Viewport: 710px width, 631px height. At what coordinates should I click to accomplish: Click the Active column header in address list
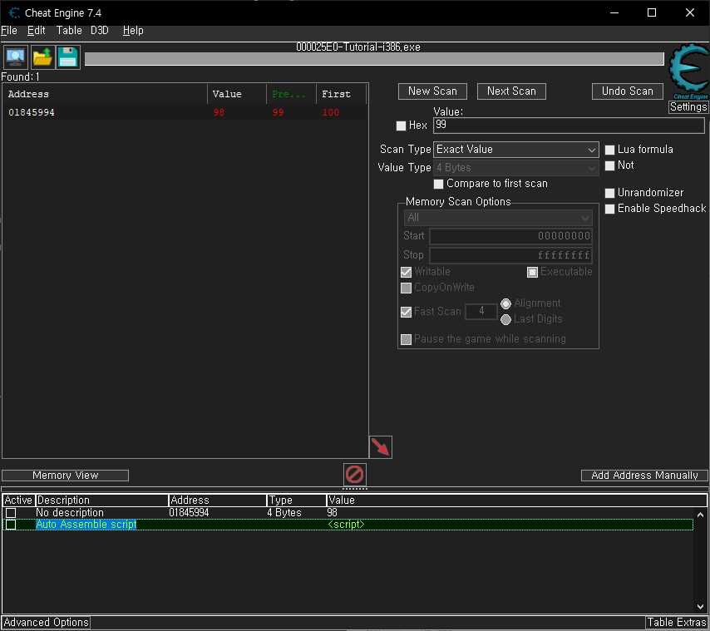click(x=18, y=500)
